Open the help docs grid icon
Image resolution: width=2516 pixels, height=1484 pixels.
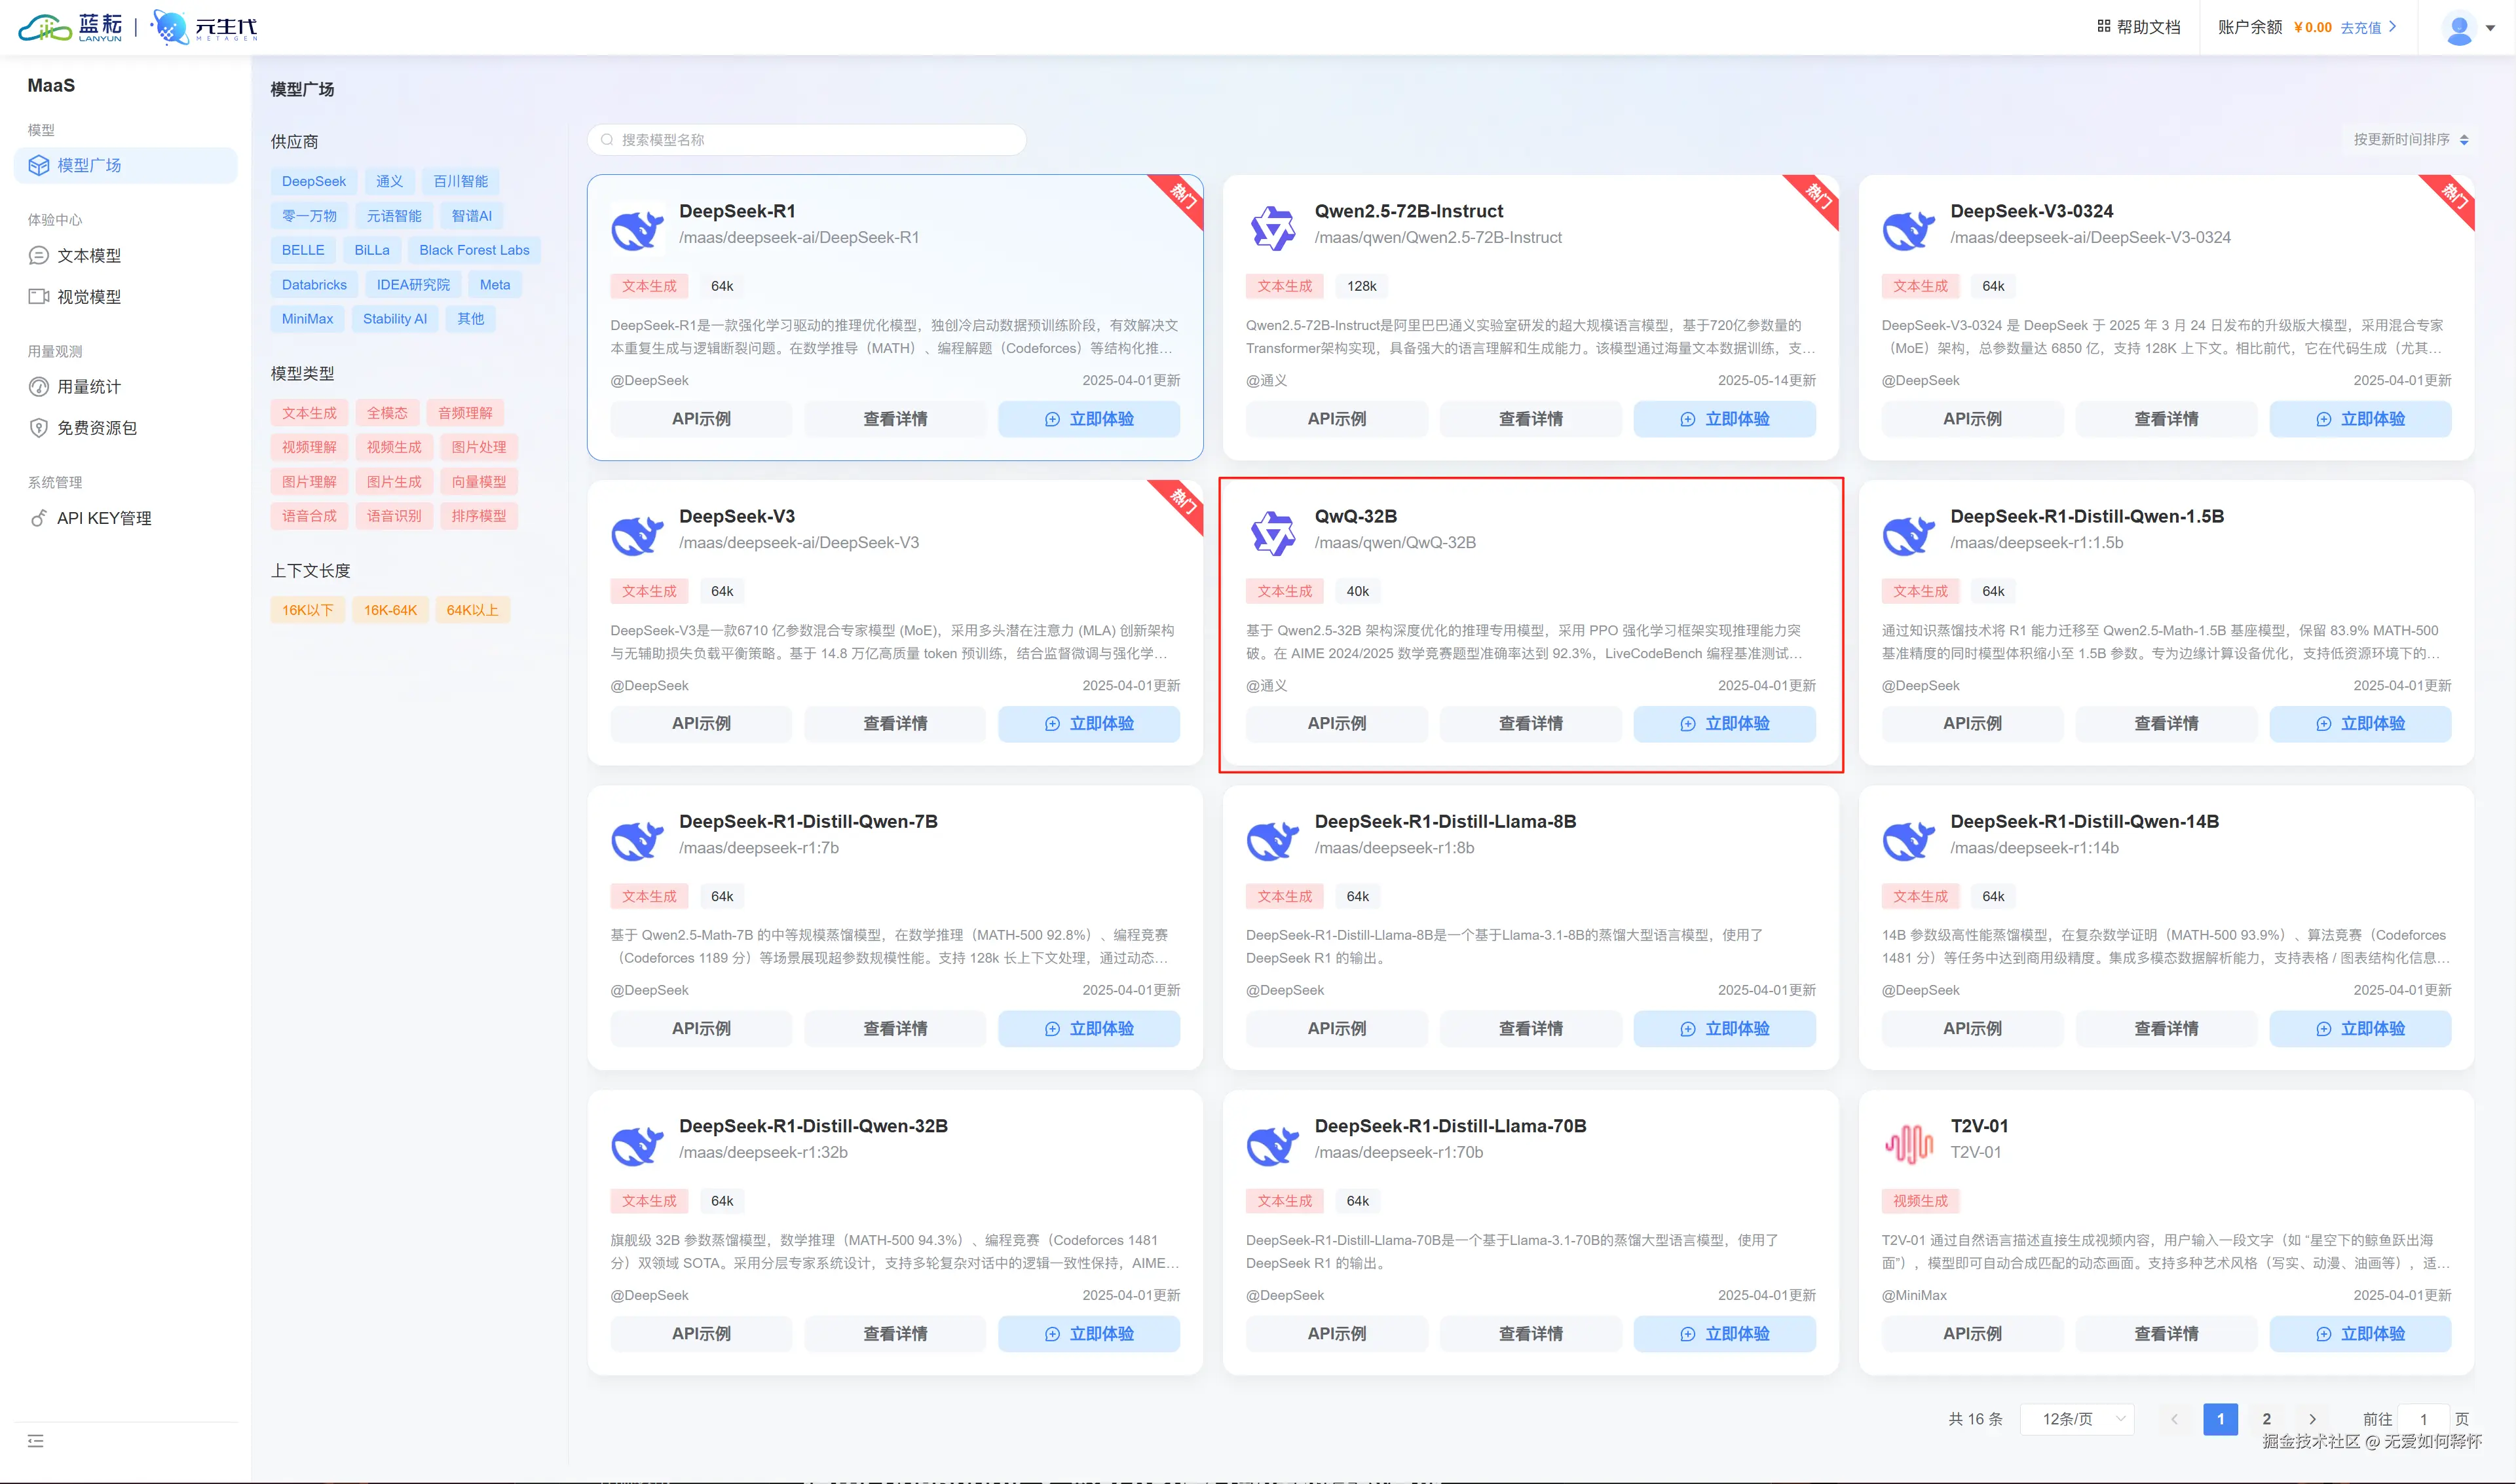(x=2103, y=27)
